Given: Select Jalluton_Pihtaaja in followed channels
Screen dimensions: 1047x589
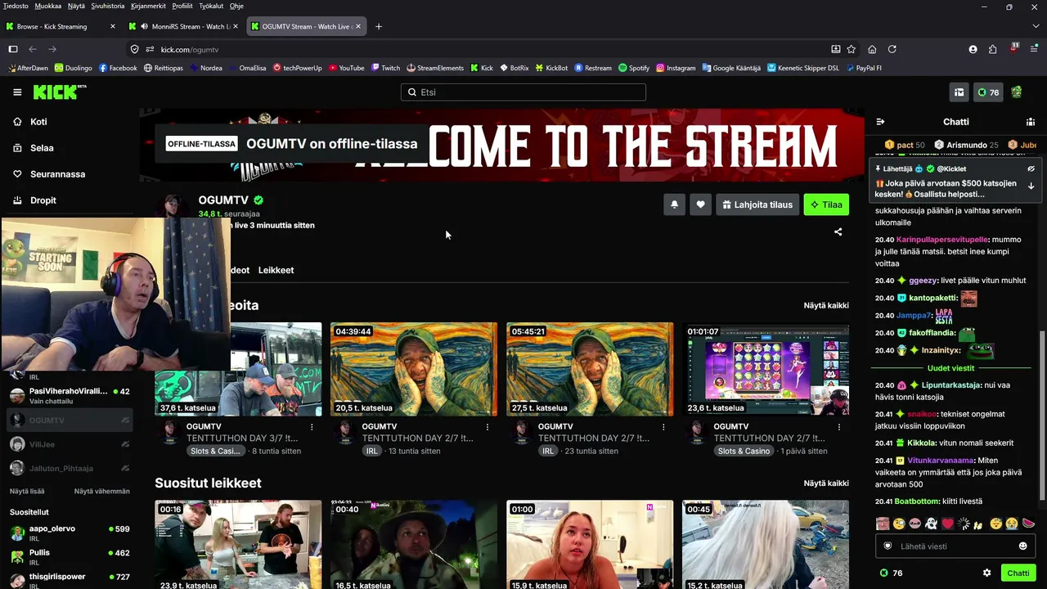Looking at the screenshot, I should pyautogui.click(x=70, y=469).
